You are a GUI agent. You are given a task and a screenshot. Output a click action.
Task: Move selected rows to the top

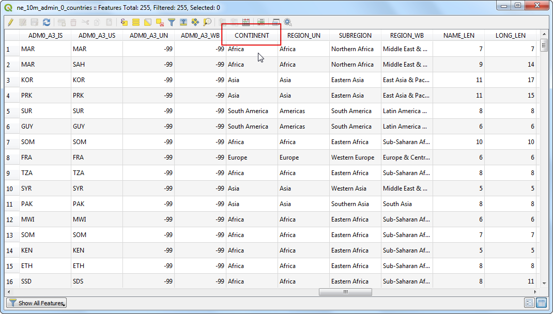[x=183, y=22]
